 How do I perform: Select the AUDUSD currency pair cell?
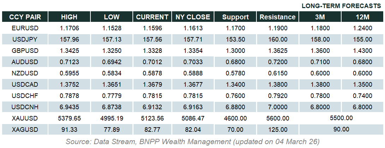pos(25,62)
